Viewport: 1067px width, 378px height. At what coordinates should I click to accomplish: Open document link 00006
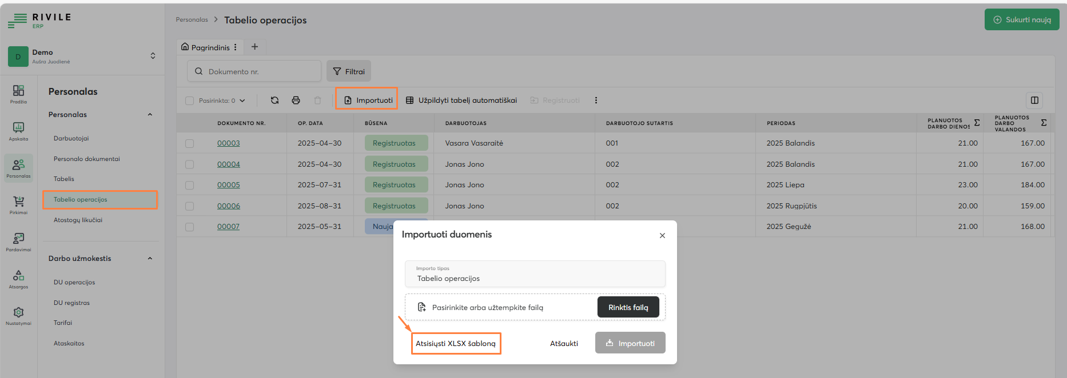coord(229,206)
